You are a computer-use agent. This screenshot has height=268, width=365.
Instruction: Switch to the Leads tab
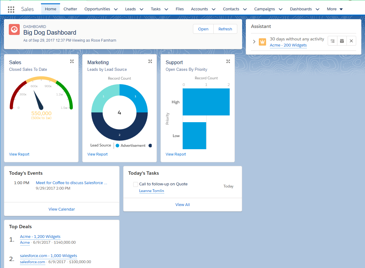[x=130, y=9]
